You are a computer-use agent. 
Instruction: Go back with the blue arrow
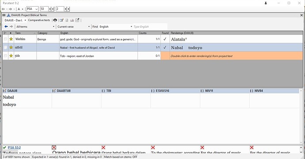[x=6, y=26]
